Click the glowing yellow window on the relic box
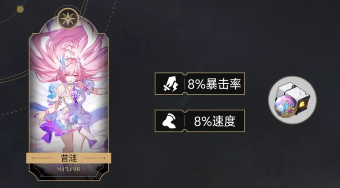 pyautogui.click(x=302, y=105)
